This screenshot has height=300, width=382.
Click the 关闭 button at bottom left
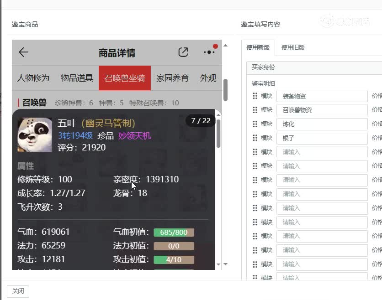(x=17, y=291)
